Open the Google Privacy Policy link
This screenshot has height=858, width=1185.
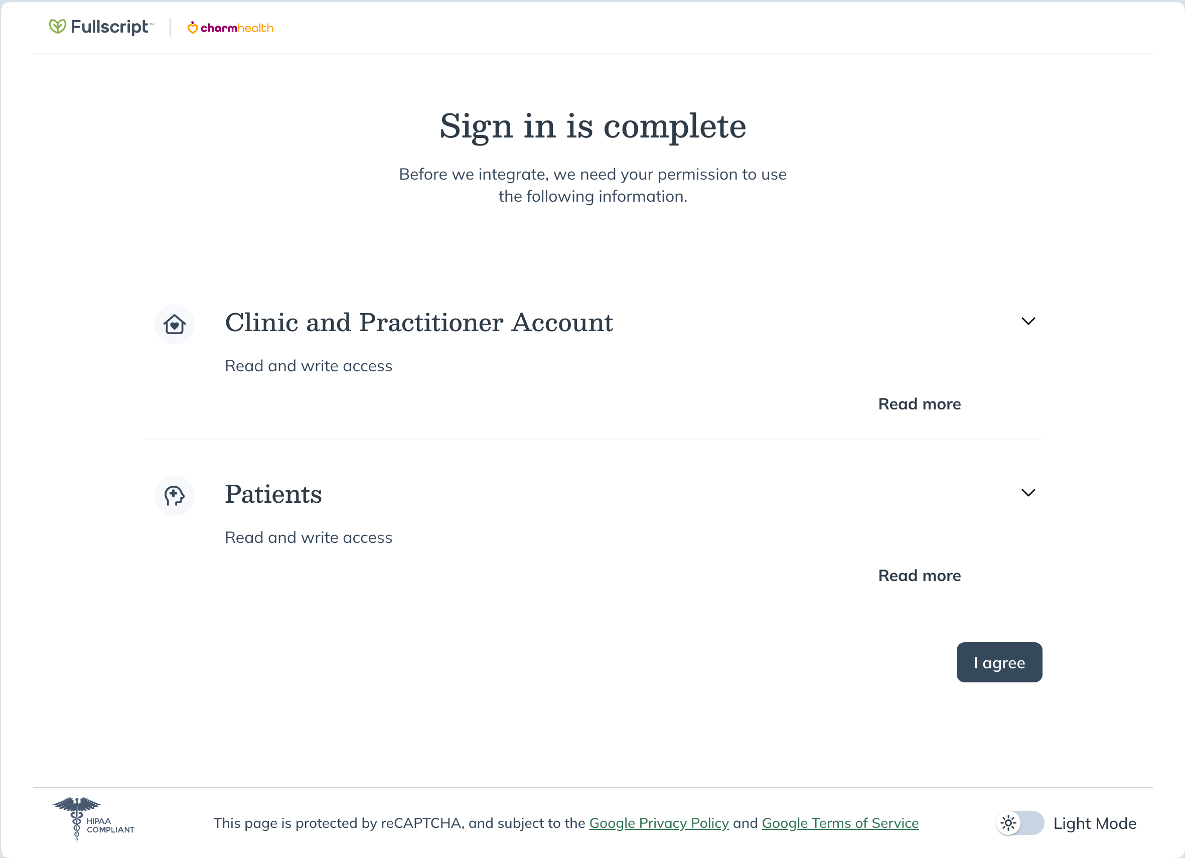click(x=659, y=823)
